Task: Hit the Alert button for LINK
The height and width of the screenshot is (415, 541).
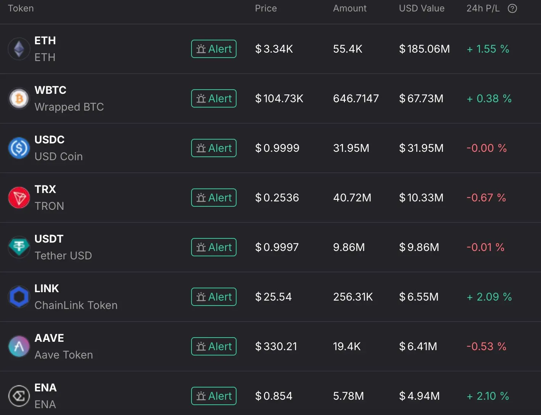Action: (214, 297)
